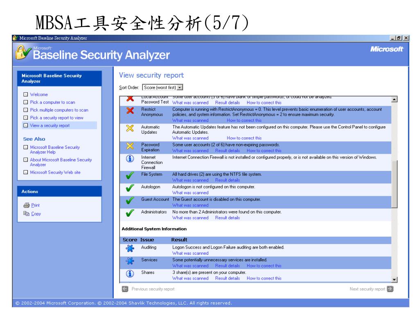Open What was scanned for Automatic Updates
Viewport: 419px width, 314px height.
click(x=190, y=138)
